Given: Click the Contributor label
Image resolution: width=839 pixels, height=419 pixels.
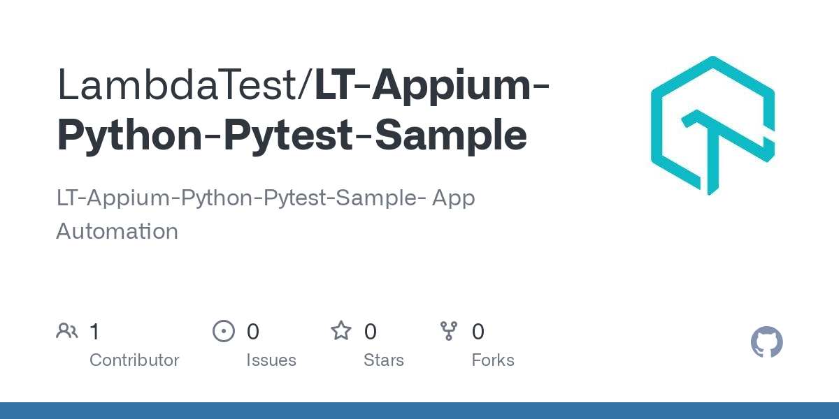Looking at the screenshot, I should tap(134, 360).
